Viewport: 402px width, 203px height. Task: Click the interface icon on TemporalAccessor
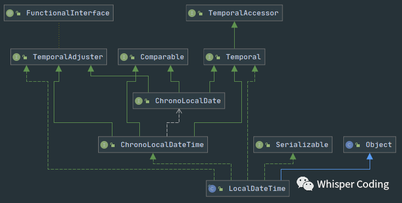pos(192,13)
